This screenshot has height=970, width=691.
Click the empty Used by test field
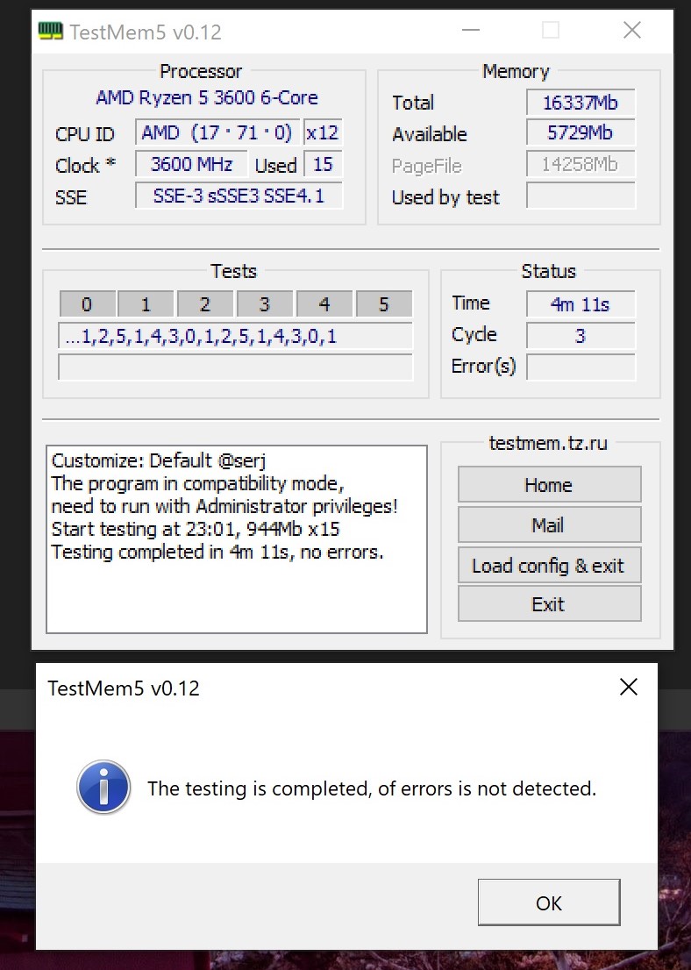pos(581,196)
